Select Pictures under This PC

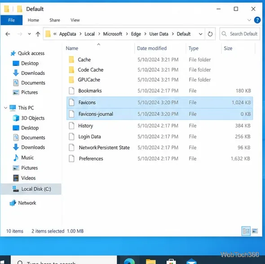click(29, 168)
